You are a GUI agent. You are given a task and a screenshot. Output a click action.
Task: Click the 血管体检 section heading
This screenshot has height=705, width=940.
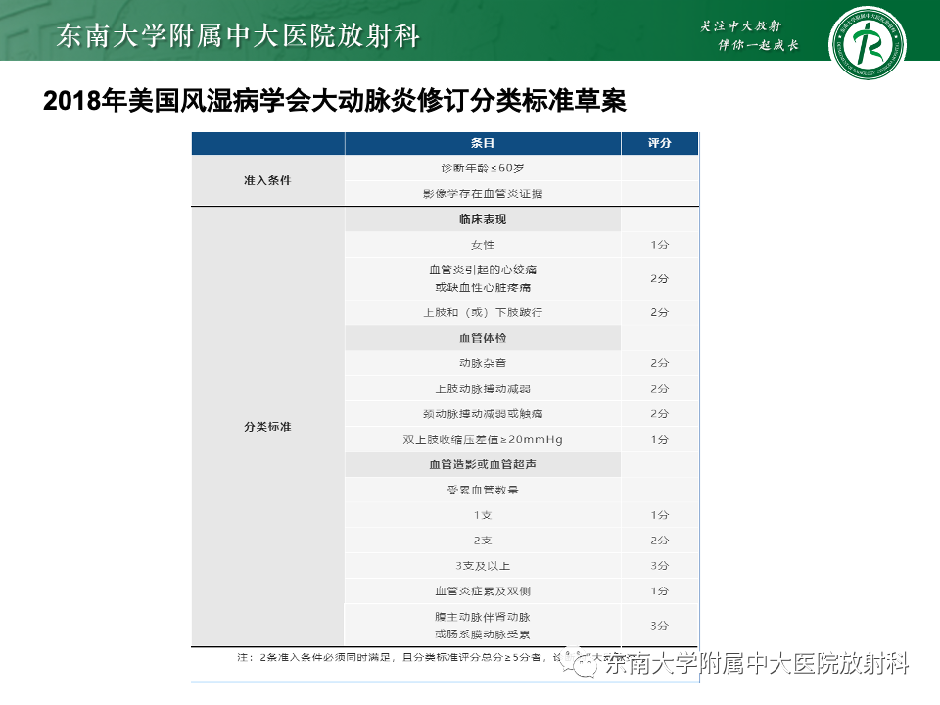483,338
